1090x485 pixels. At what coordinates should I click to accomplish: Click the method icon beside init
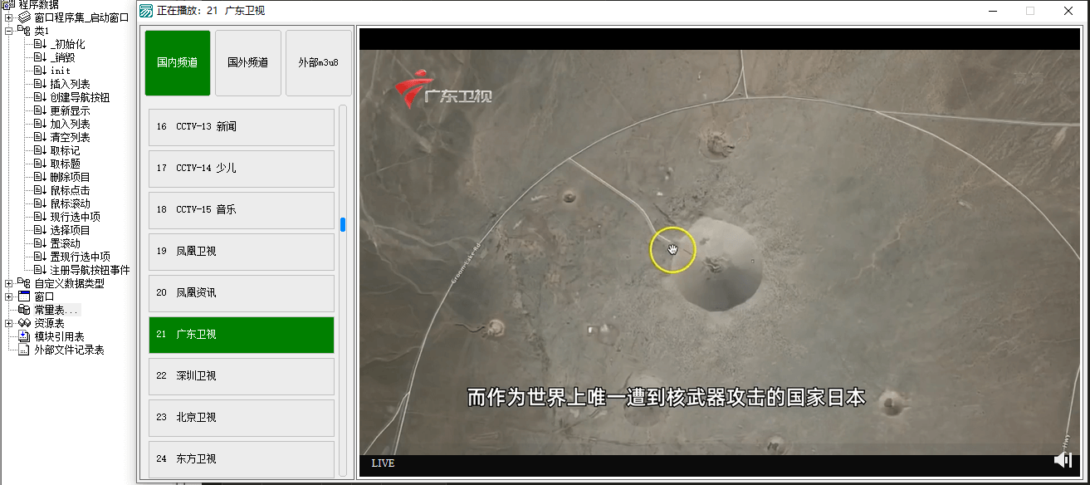40,71
